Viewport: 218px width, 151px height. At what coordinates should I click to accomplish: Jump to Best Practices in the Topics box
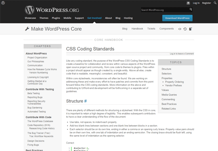tap(169, 104)
